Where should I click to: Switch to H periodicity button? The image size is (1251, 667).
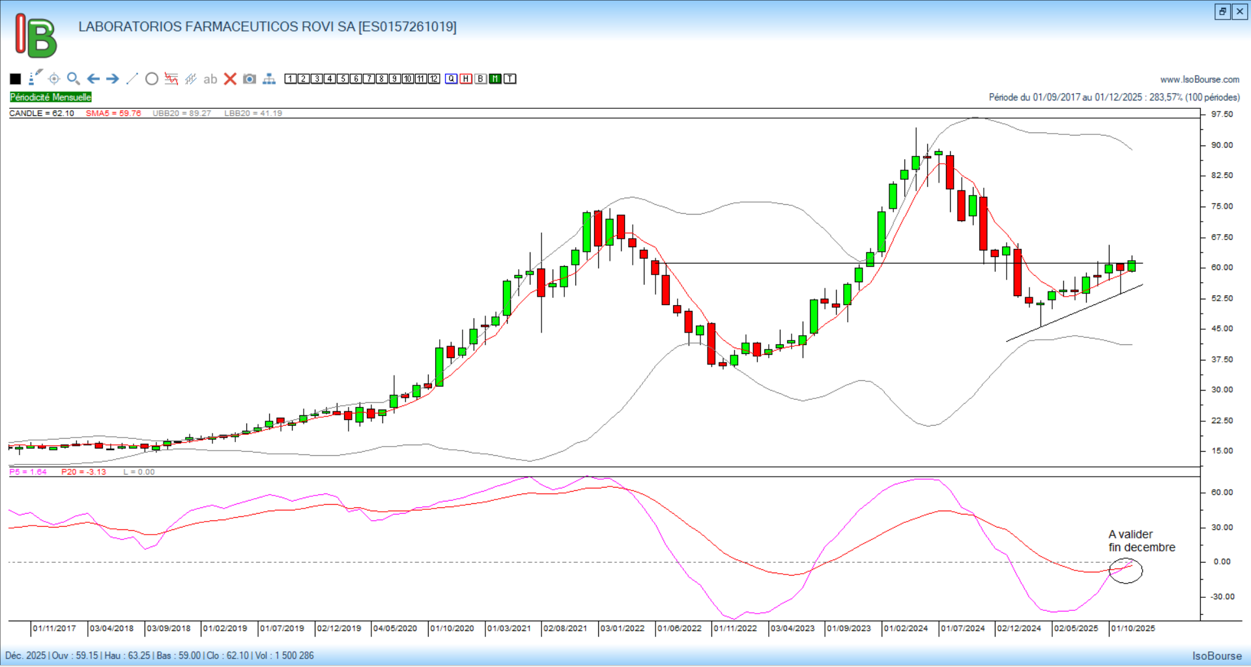pyautogui.click(x=466, y=79)
